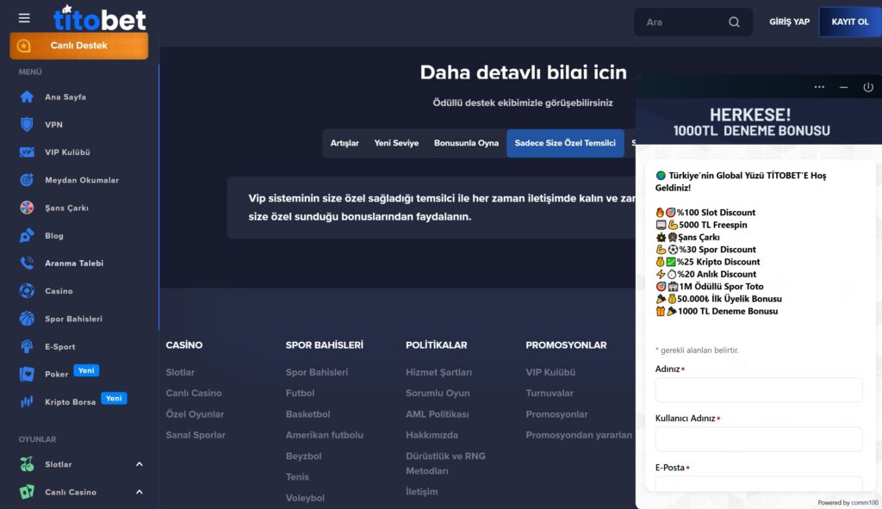Viewport: 882px width, 509px height.
Task: Click the Canlı Casino cards icon
Action: (27, 492)
